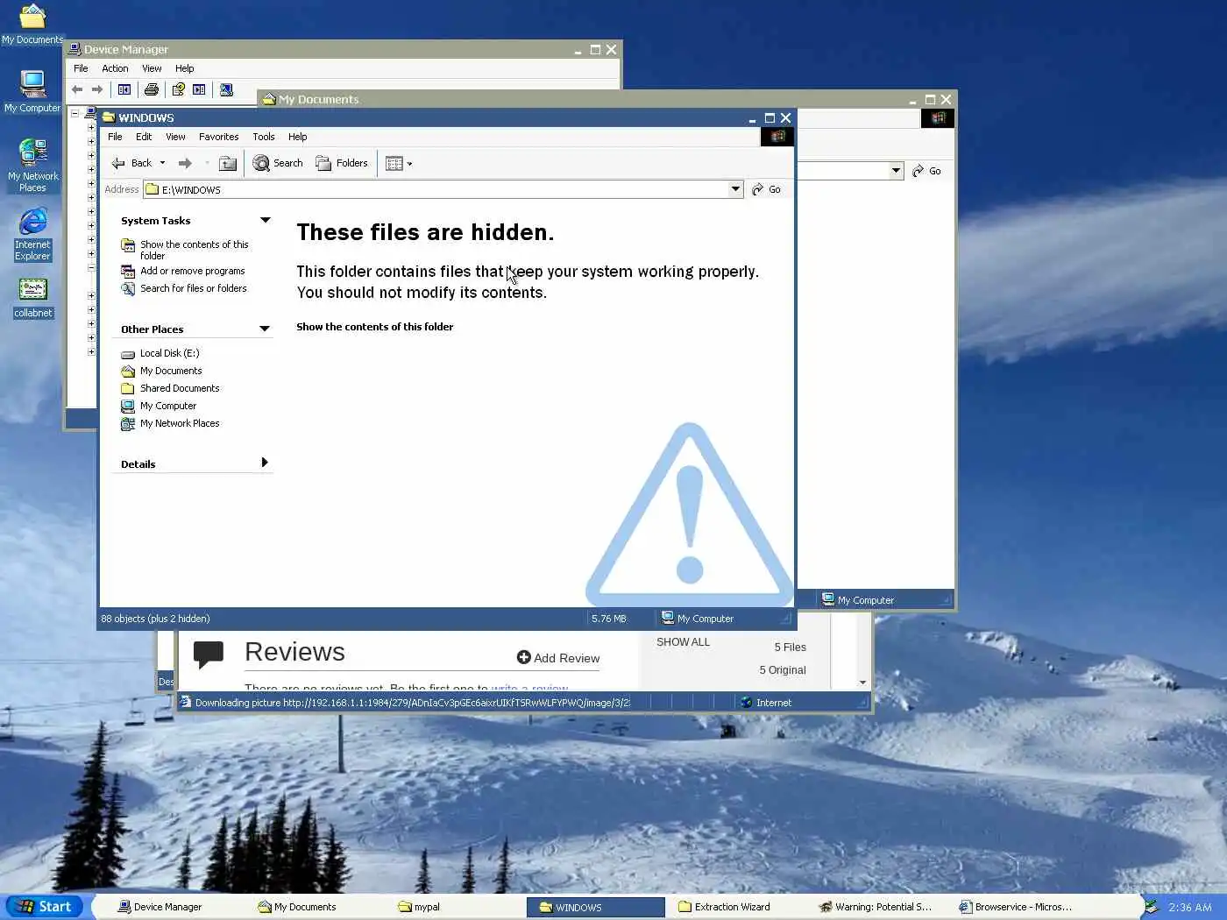Select the My Network Places desktop icon

[32, 165]
